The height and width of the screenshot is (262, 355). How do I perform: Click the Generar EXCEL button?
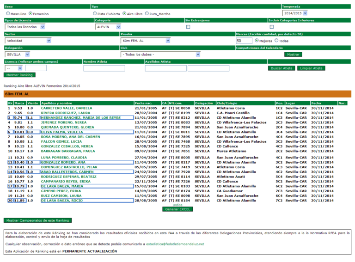point(177,209)
